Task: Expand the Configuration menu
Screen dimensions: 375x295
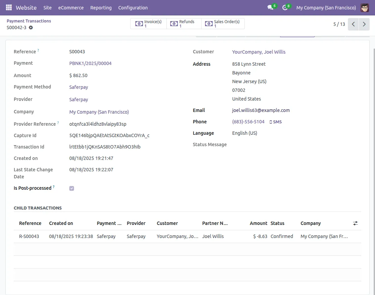Action: (x=133, y=7)
